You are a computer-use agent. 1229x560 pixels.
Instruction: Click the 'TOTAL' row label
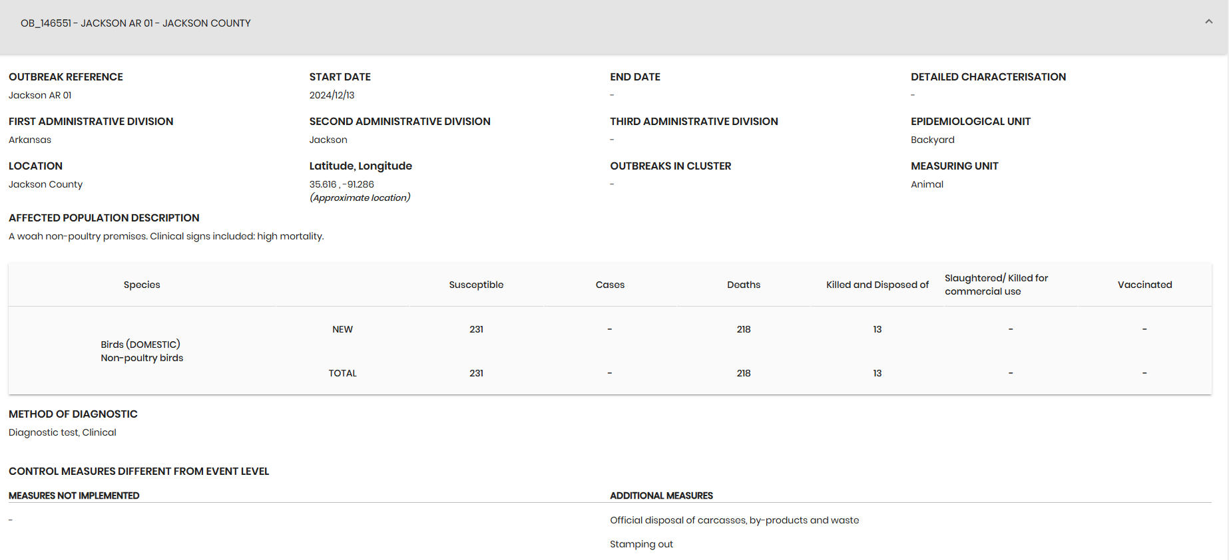342,373
